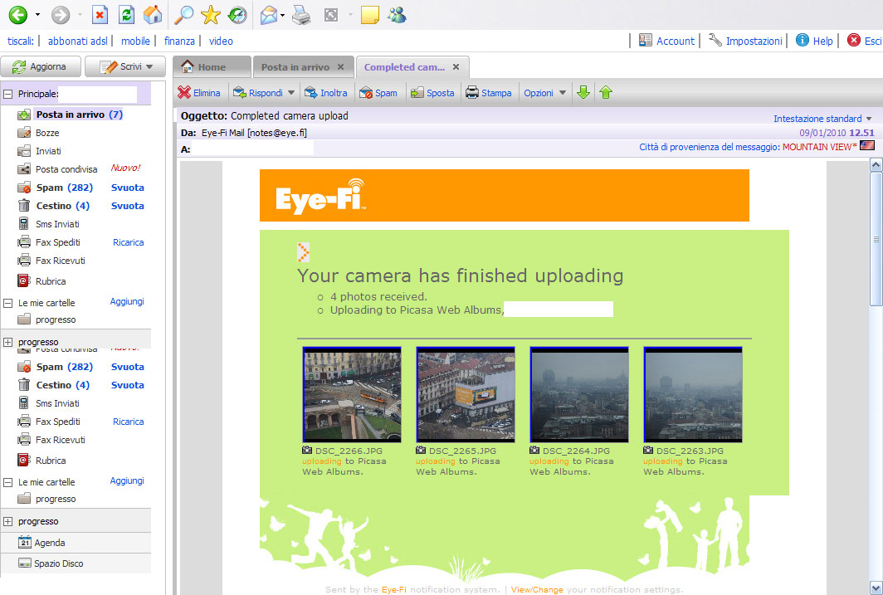Open the Account link
The image size is (883, 595).
point(666,41)
